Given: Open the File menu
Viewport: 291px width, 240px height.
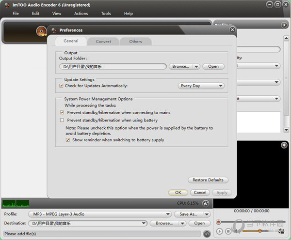Looking at the screenshot, I should (x=16, y=14).
